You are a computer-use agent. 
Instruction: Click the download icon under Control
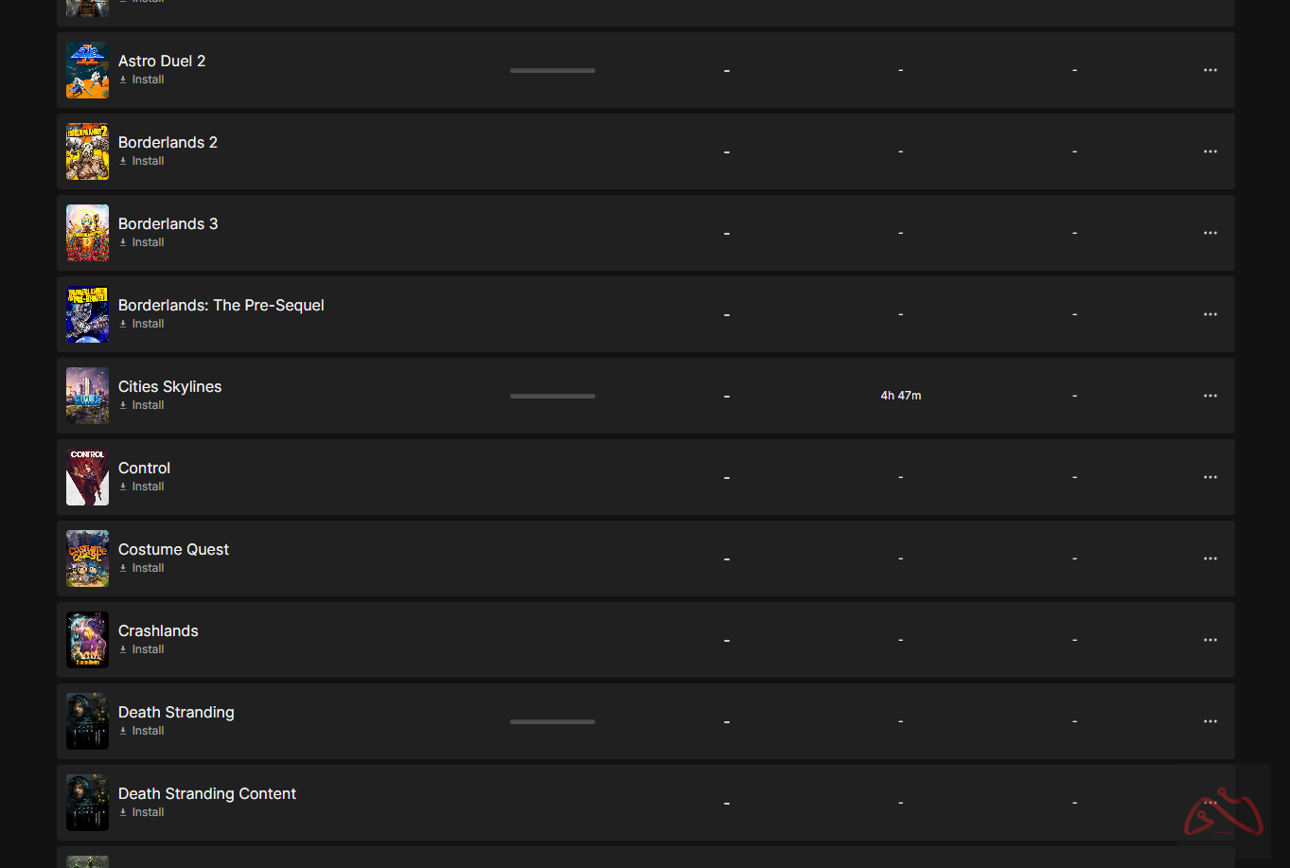pyautogui.click(x=123, y=487)
